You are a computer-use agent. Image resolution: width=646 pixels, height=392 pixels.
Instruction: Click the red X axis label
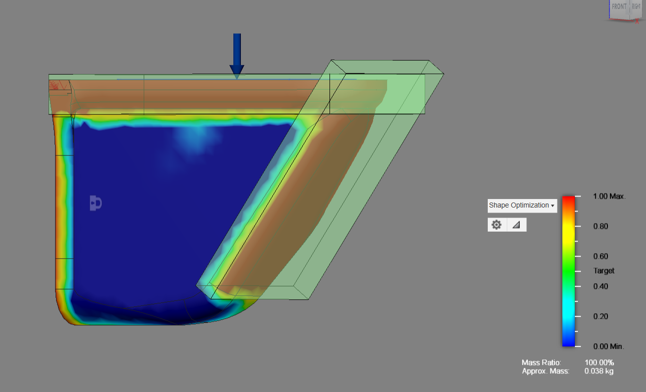click(x=637, y=21)
